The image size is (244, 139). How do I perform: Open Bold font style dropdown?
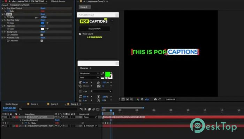click(x=89, y=77)
